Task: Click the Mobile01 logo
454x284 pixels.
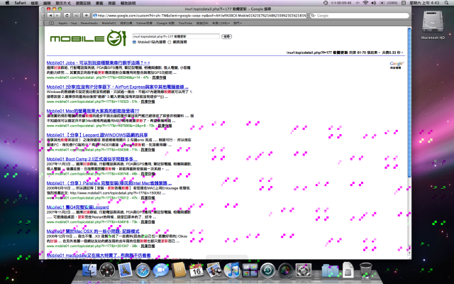Action: 88,38
